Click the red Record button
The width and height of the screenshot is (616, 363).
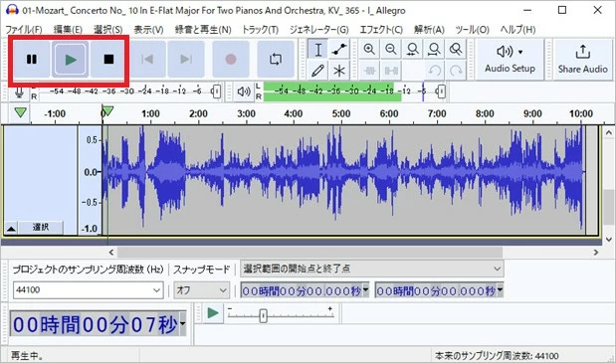231,60
